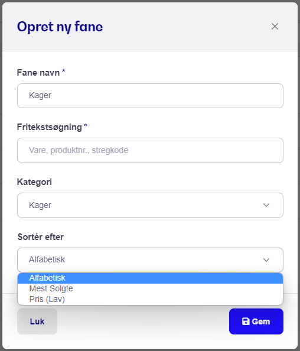Focus the Fane navn input field
The image size is (300, 351).
150,96
